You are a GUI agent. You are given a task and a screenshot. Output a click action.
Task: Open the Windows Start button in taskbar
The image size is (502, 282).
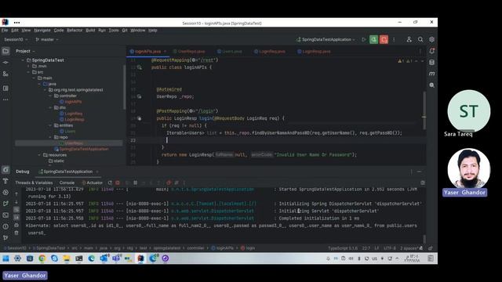5,258
